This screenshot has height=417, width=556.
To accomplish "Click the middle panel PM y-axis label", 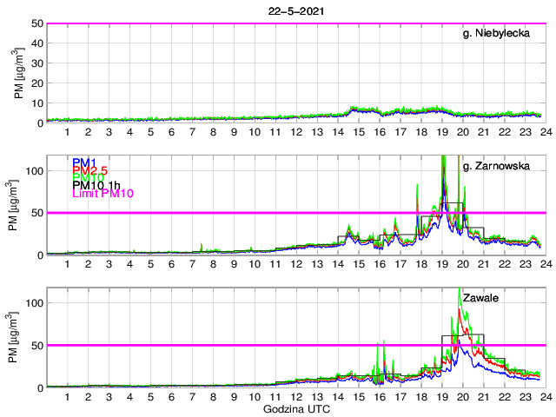I will click(19, 205).
